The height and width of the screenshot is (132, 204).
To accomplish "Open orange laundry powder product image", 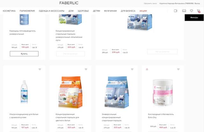I will pyautogui.click(x=70, y=92).
